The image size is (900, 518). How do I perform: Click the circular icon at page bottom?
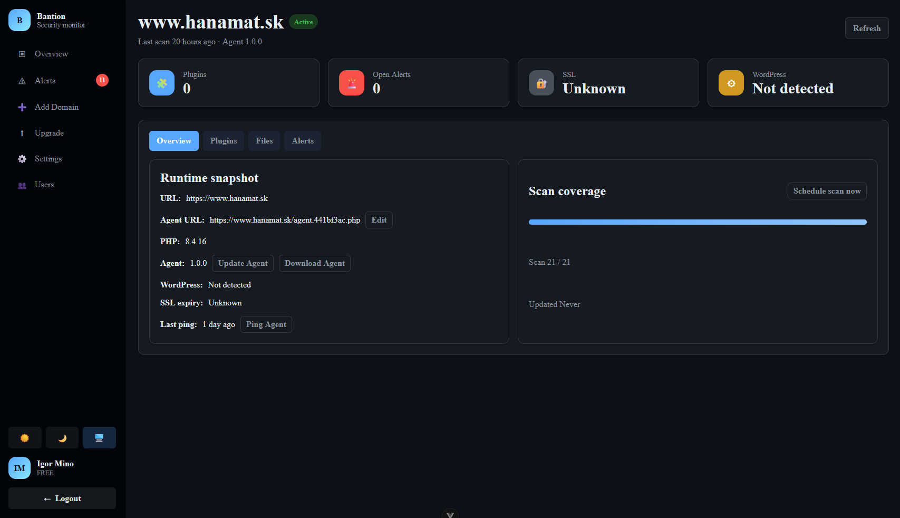click(450, 514)
